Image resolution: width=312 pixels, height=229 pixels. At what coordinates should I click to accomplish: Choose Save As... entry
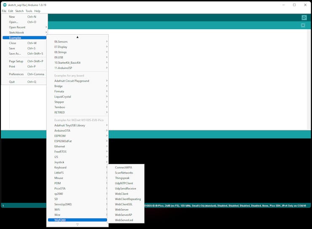(x=24, y=54)
